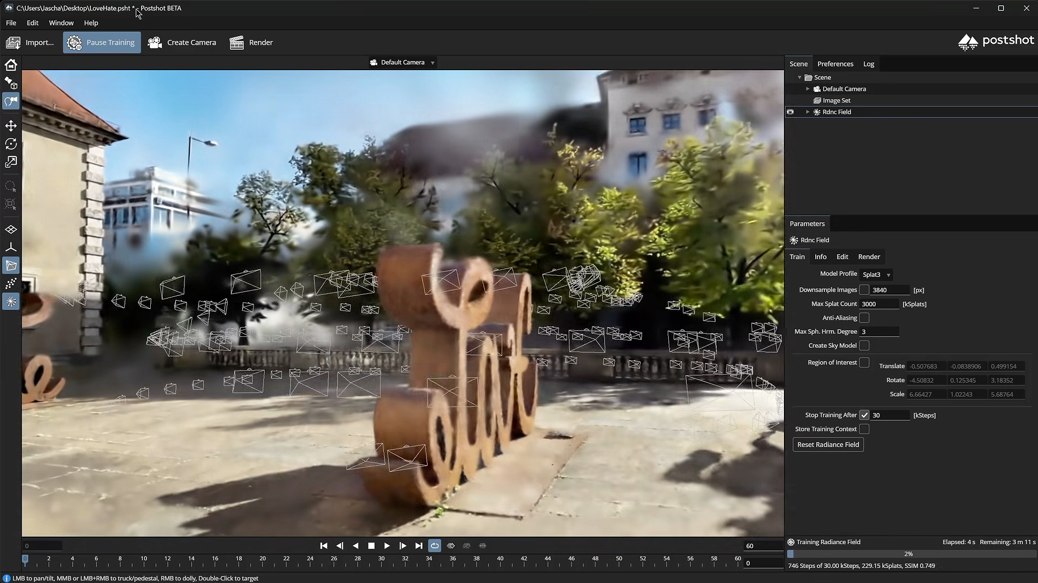The height and width of the screenshot is (583, 1038).
Task: Click the Pause Training button
Action: point(102,43)
